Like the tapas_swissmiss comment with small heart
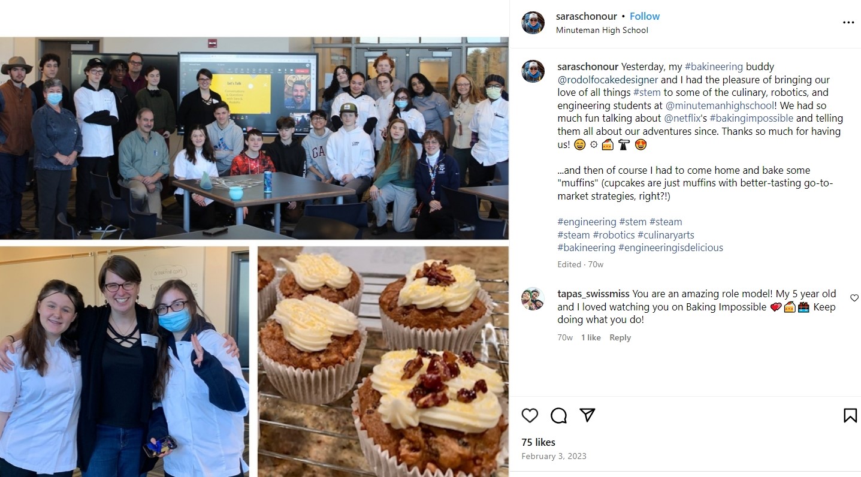 pyautogui.click(x=854, y=298)
